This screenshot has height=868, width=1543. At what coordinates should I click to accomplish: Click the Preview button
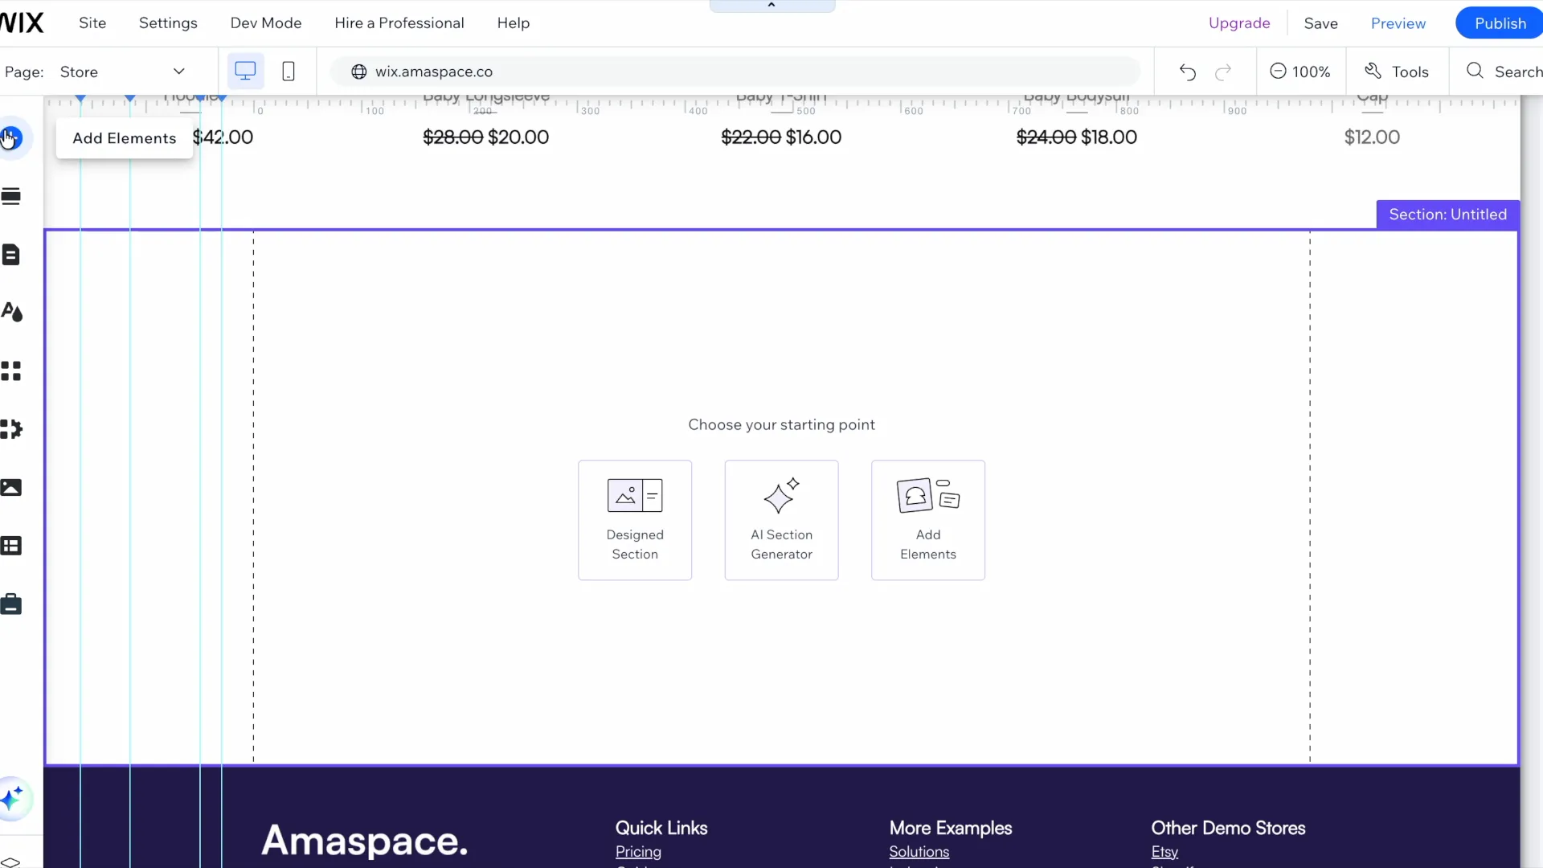tap(1398, 23)
